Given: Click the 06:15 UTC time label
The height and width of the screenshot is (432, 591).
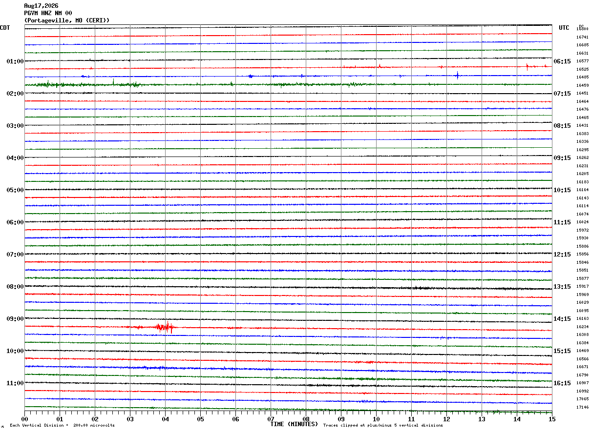Looking at the screenshot, I should [x=562, y=61].
